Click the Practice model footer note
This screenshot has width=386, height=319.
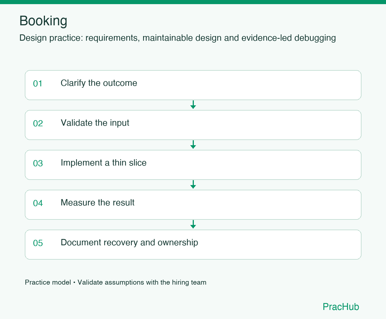[116, 282]
